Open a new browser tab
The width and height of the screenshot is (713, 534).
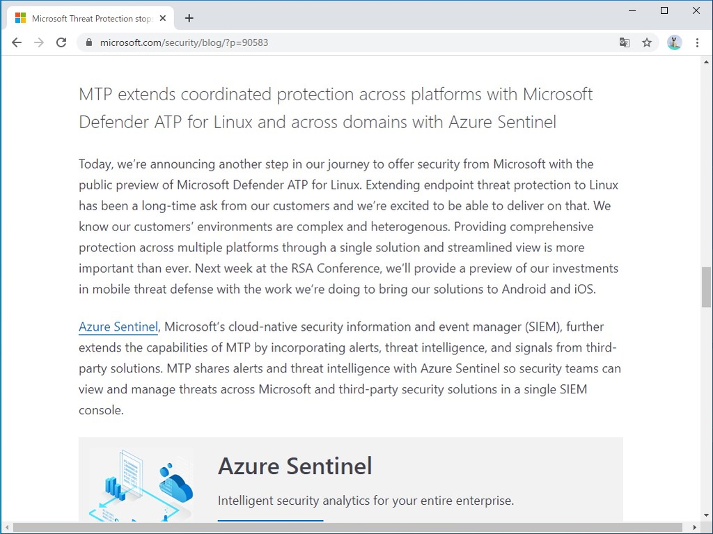tap(189, 18)
